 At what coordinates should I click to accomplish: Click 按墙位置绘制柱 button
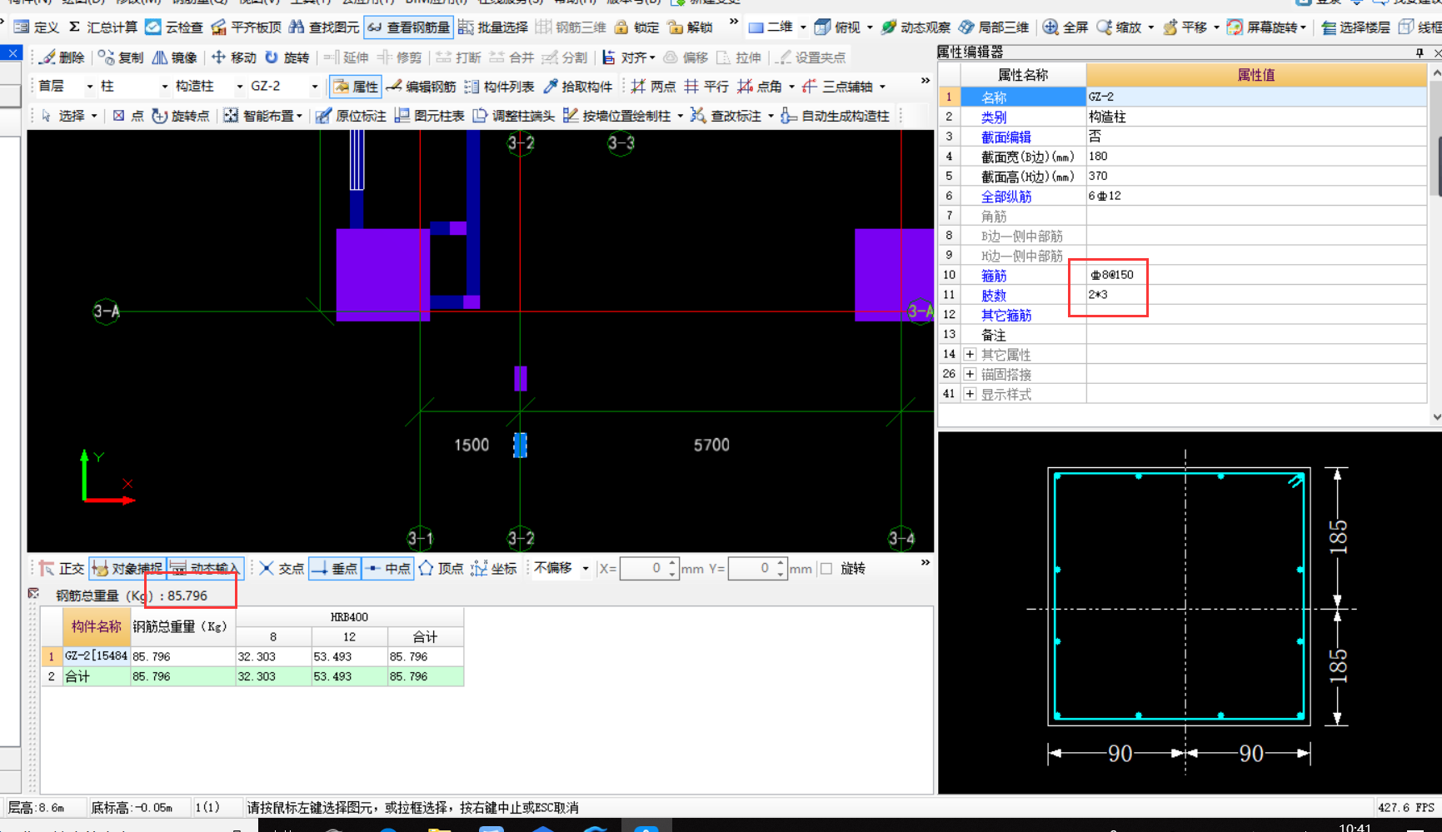click(618, 116)
